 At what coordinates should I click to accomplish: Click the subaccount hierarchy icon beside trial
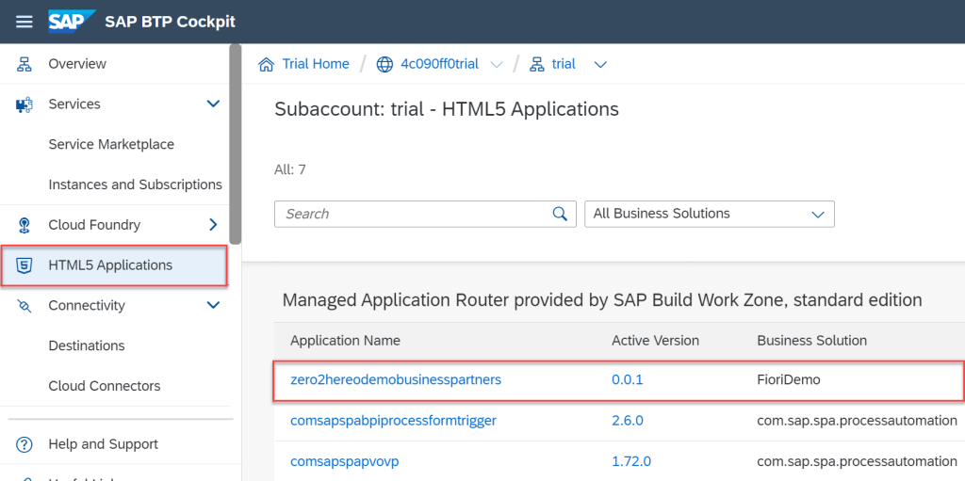tap(537, 64)
